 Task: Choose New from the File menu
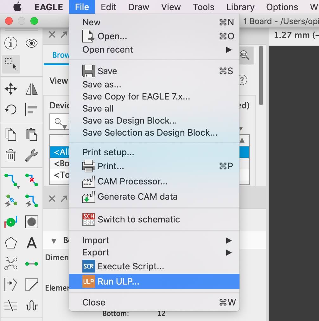[154, 22]
